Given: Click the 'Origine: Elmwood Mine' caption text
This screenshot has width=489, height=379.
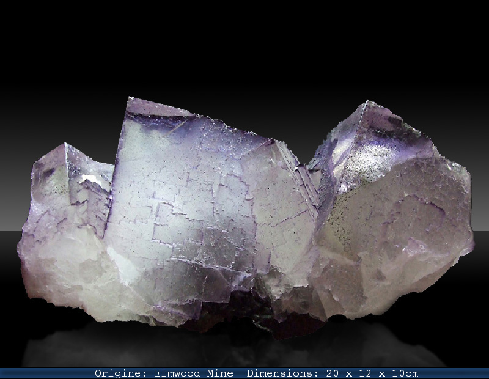Looking at the screenshot, I should (x=164, y=373).
